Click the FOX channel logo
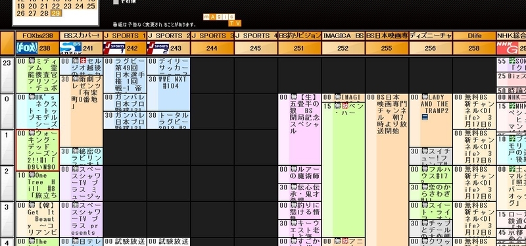 tap(27, 48)
